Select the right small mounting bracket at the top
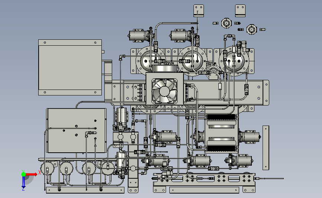The width and height of the screenshot is (322, 198). pos(240,10)
